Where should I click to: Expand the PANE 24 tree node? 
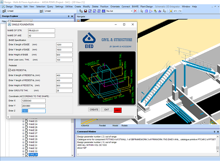[23, 124]
